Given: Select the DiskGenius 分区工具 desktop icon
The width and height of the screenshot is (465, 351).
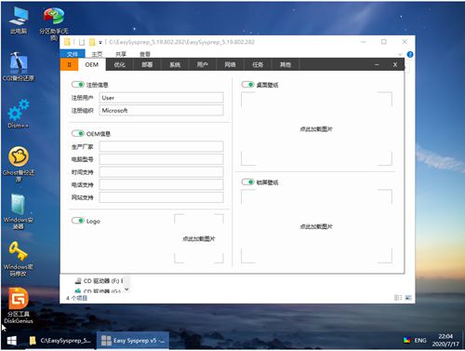Looking at the screenshot, I should coord(19,305).
